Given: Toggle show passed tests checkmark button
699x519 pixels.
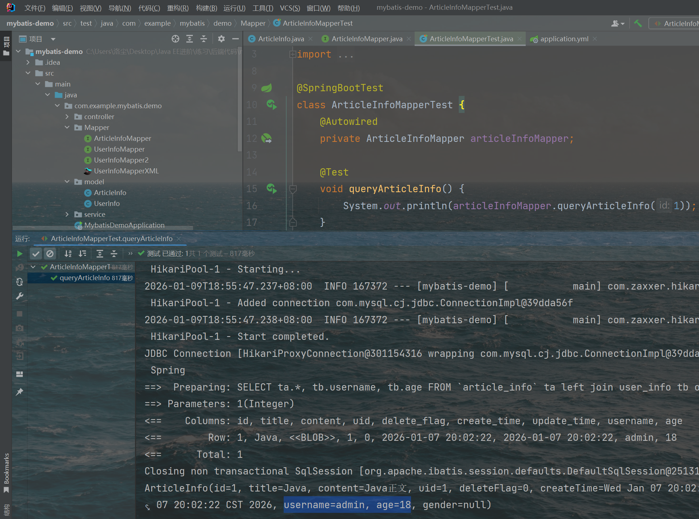Looking at the screenshot, I should pyautogui.click(x=35, y=254).
